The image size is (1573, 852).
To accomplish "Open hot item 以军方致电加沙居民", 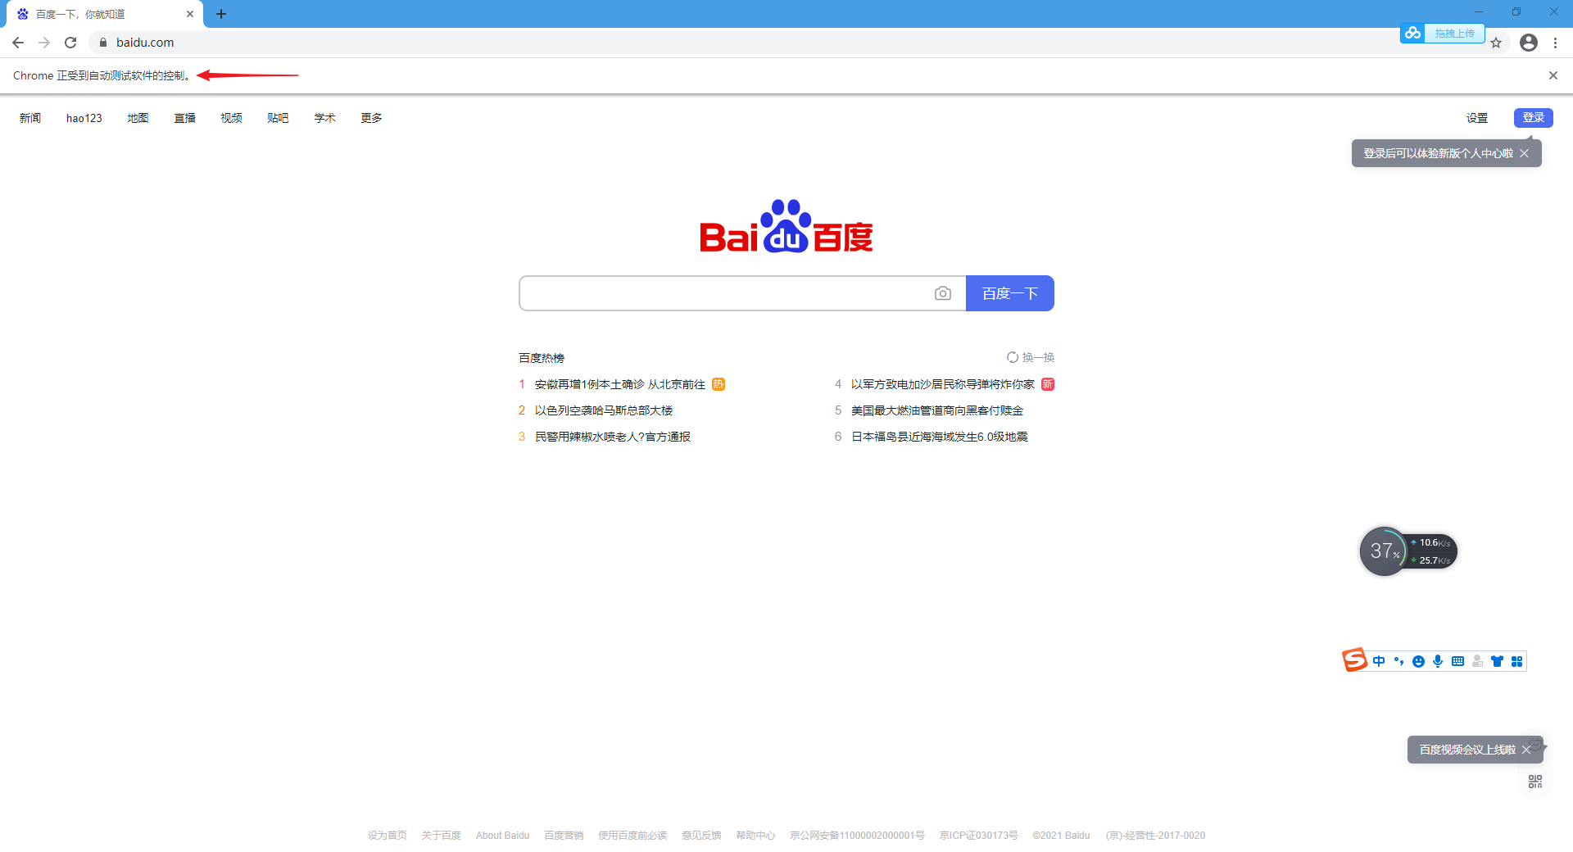I will [943, 384].
